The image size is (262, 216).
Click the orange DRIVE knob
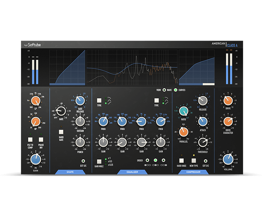[228, 101]
